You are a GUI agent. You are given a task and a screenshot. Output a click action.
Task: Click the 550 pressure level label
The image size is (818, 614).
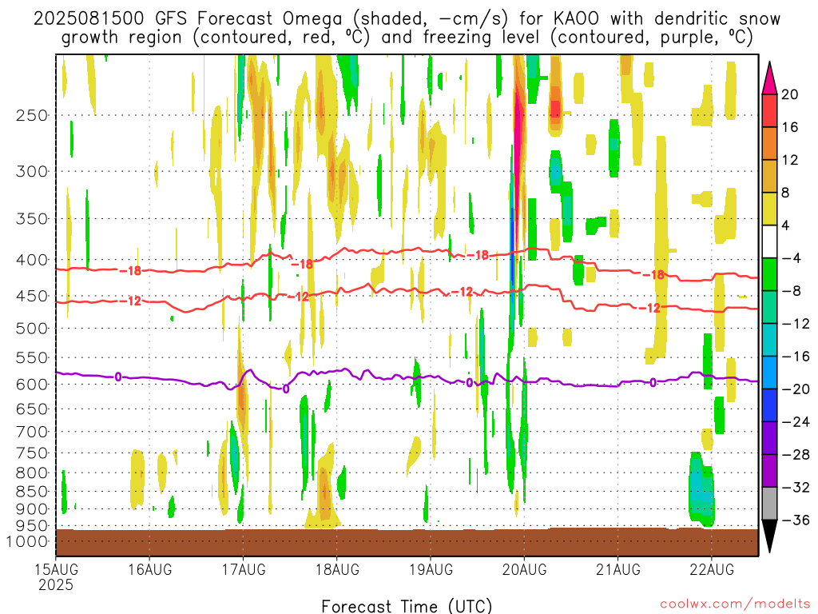(32, 357)
